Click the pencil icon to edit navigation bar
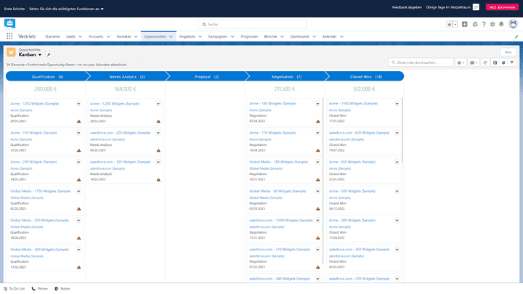 (516, 37)
